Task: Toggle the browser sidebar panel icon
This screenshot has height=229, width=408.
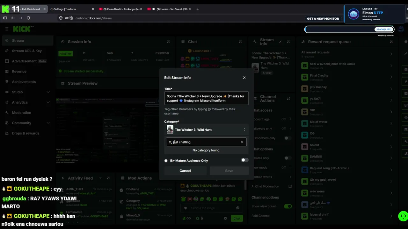Action: tap(5, 18)
